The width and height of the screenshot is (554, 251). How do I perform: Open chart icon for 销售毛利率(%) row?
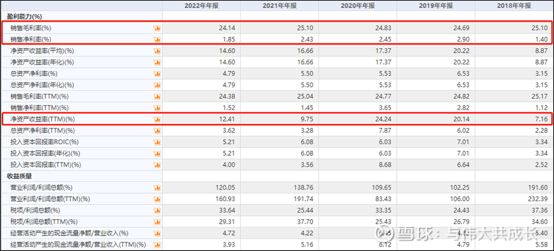pyautogui.click(x=157, y=28)
